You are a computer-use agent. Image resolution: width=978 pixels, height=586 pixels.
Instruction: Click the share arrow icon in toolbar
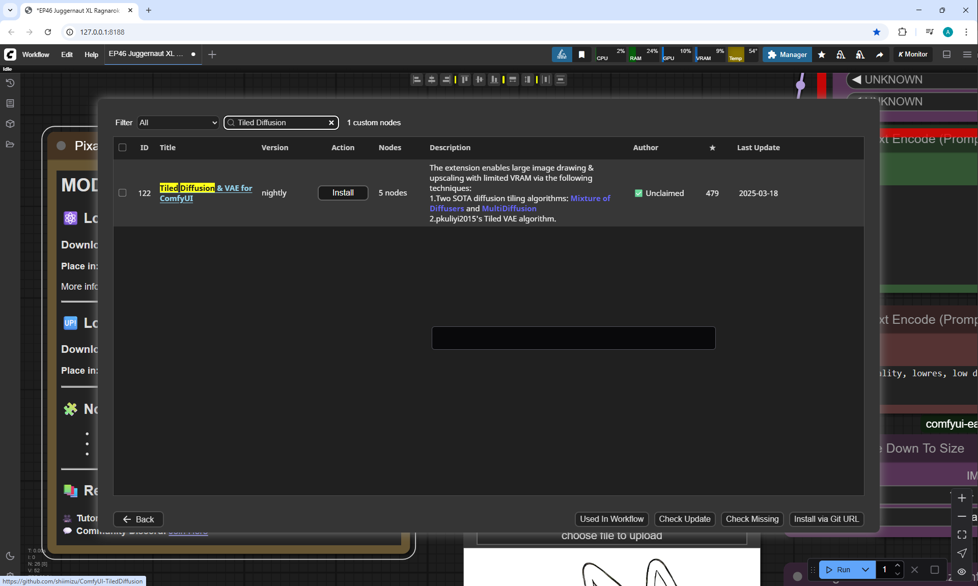click(880, 54)
